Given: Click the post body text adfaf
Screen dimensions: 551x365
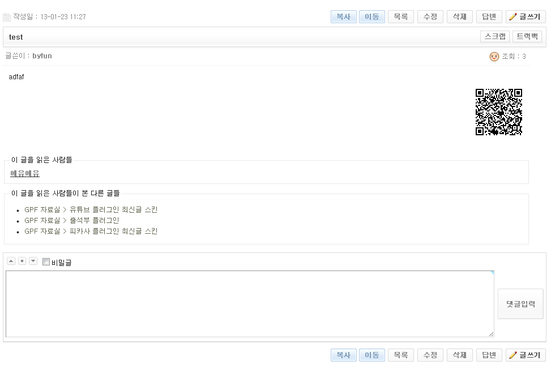Looking at the screenshot, I should click(16, 77).
